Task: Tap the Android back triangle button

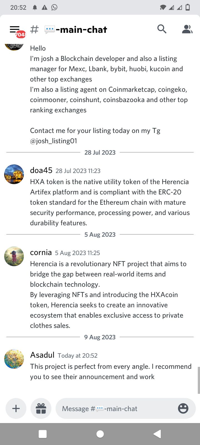Action: [x=157, y=434]
